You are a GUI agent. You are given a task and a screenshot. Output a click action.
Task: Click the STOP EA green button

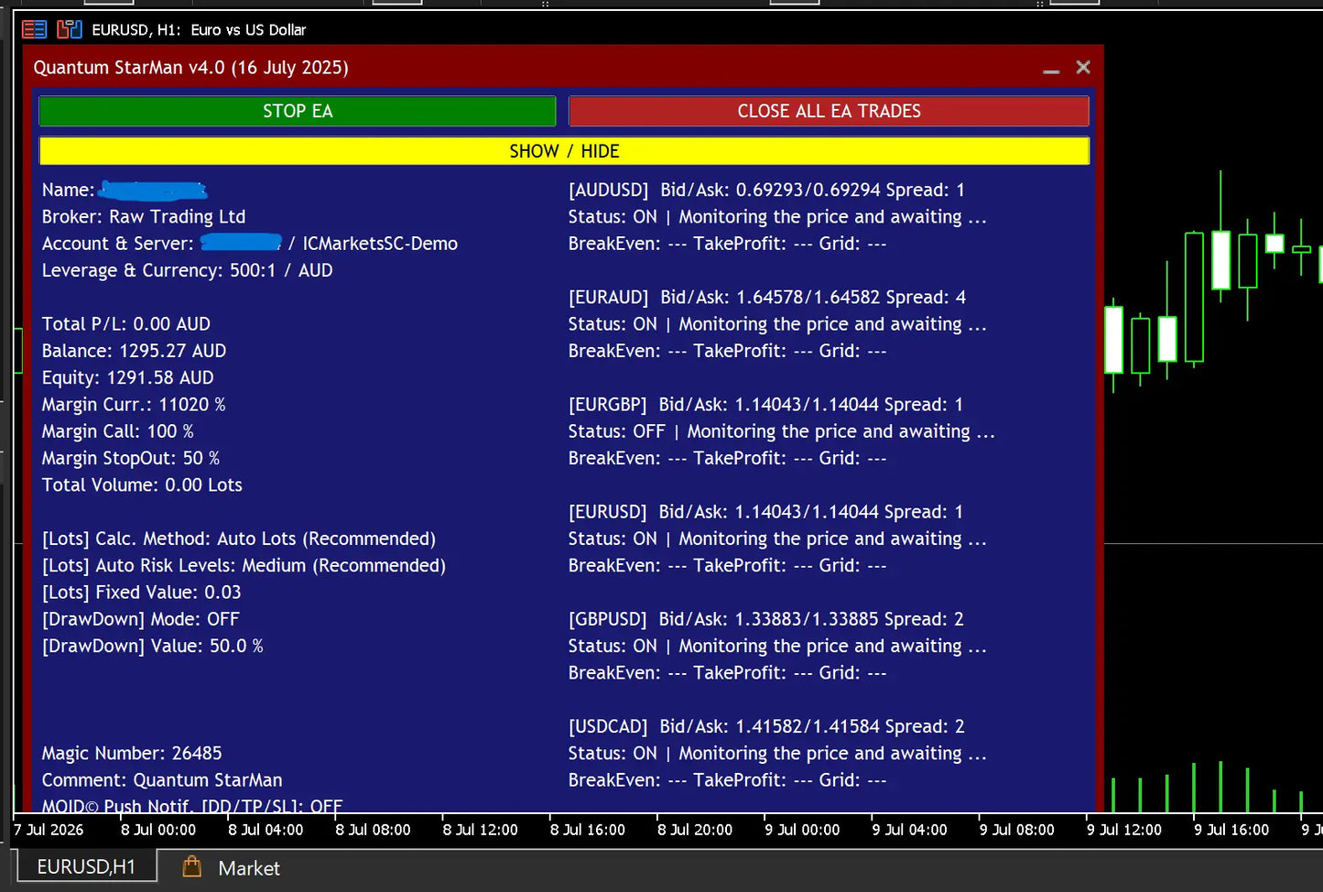click(x=298, y=111)
